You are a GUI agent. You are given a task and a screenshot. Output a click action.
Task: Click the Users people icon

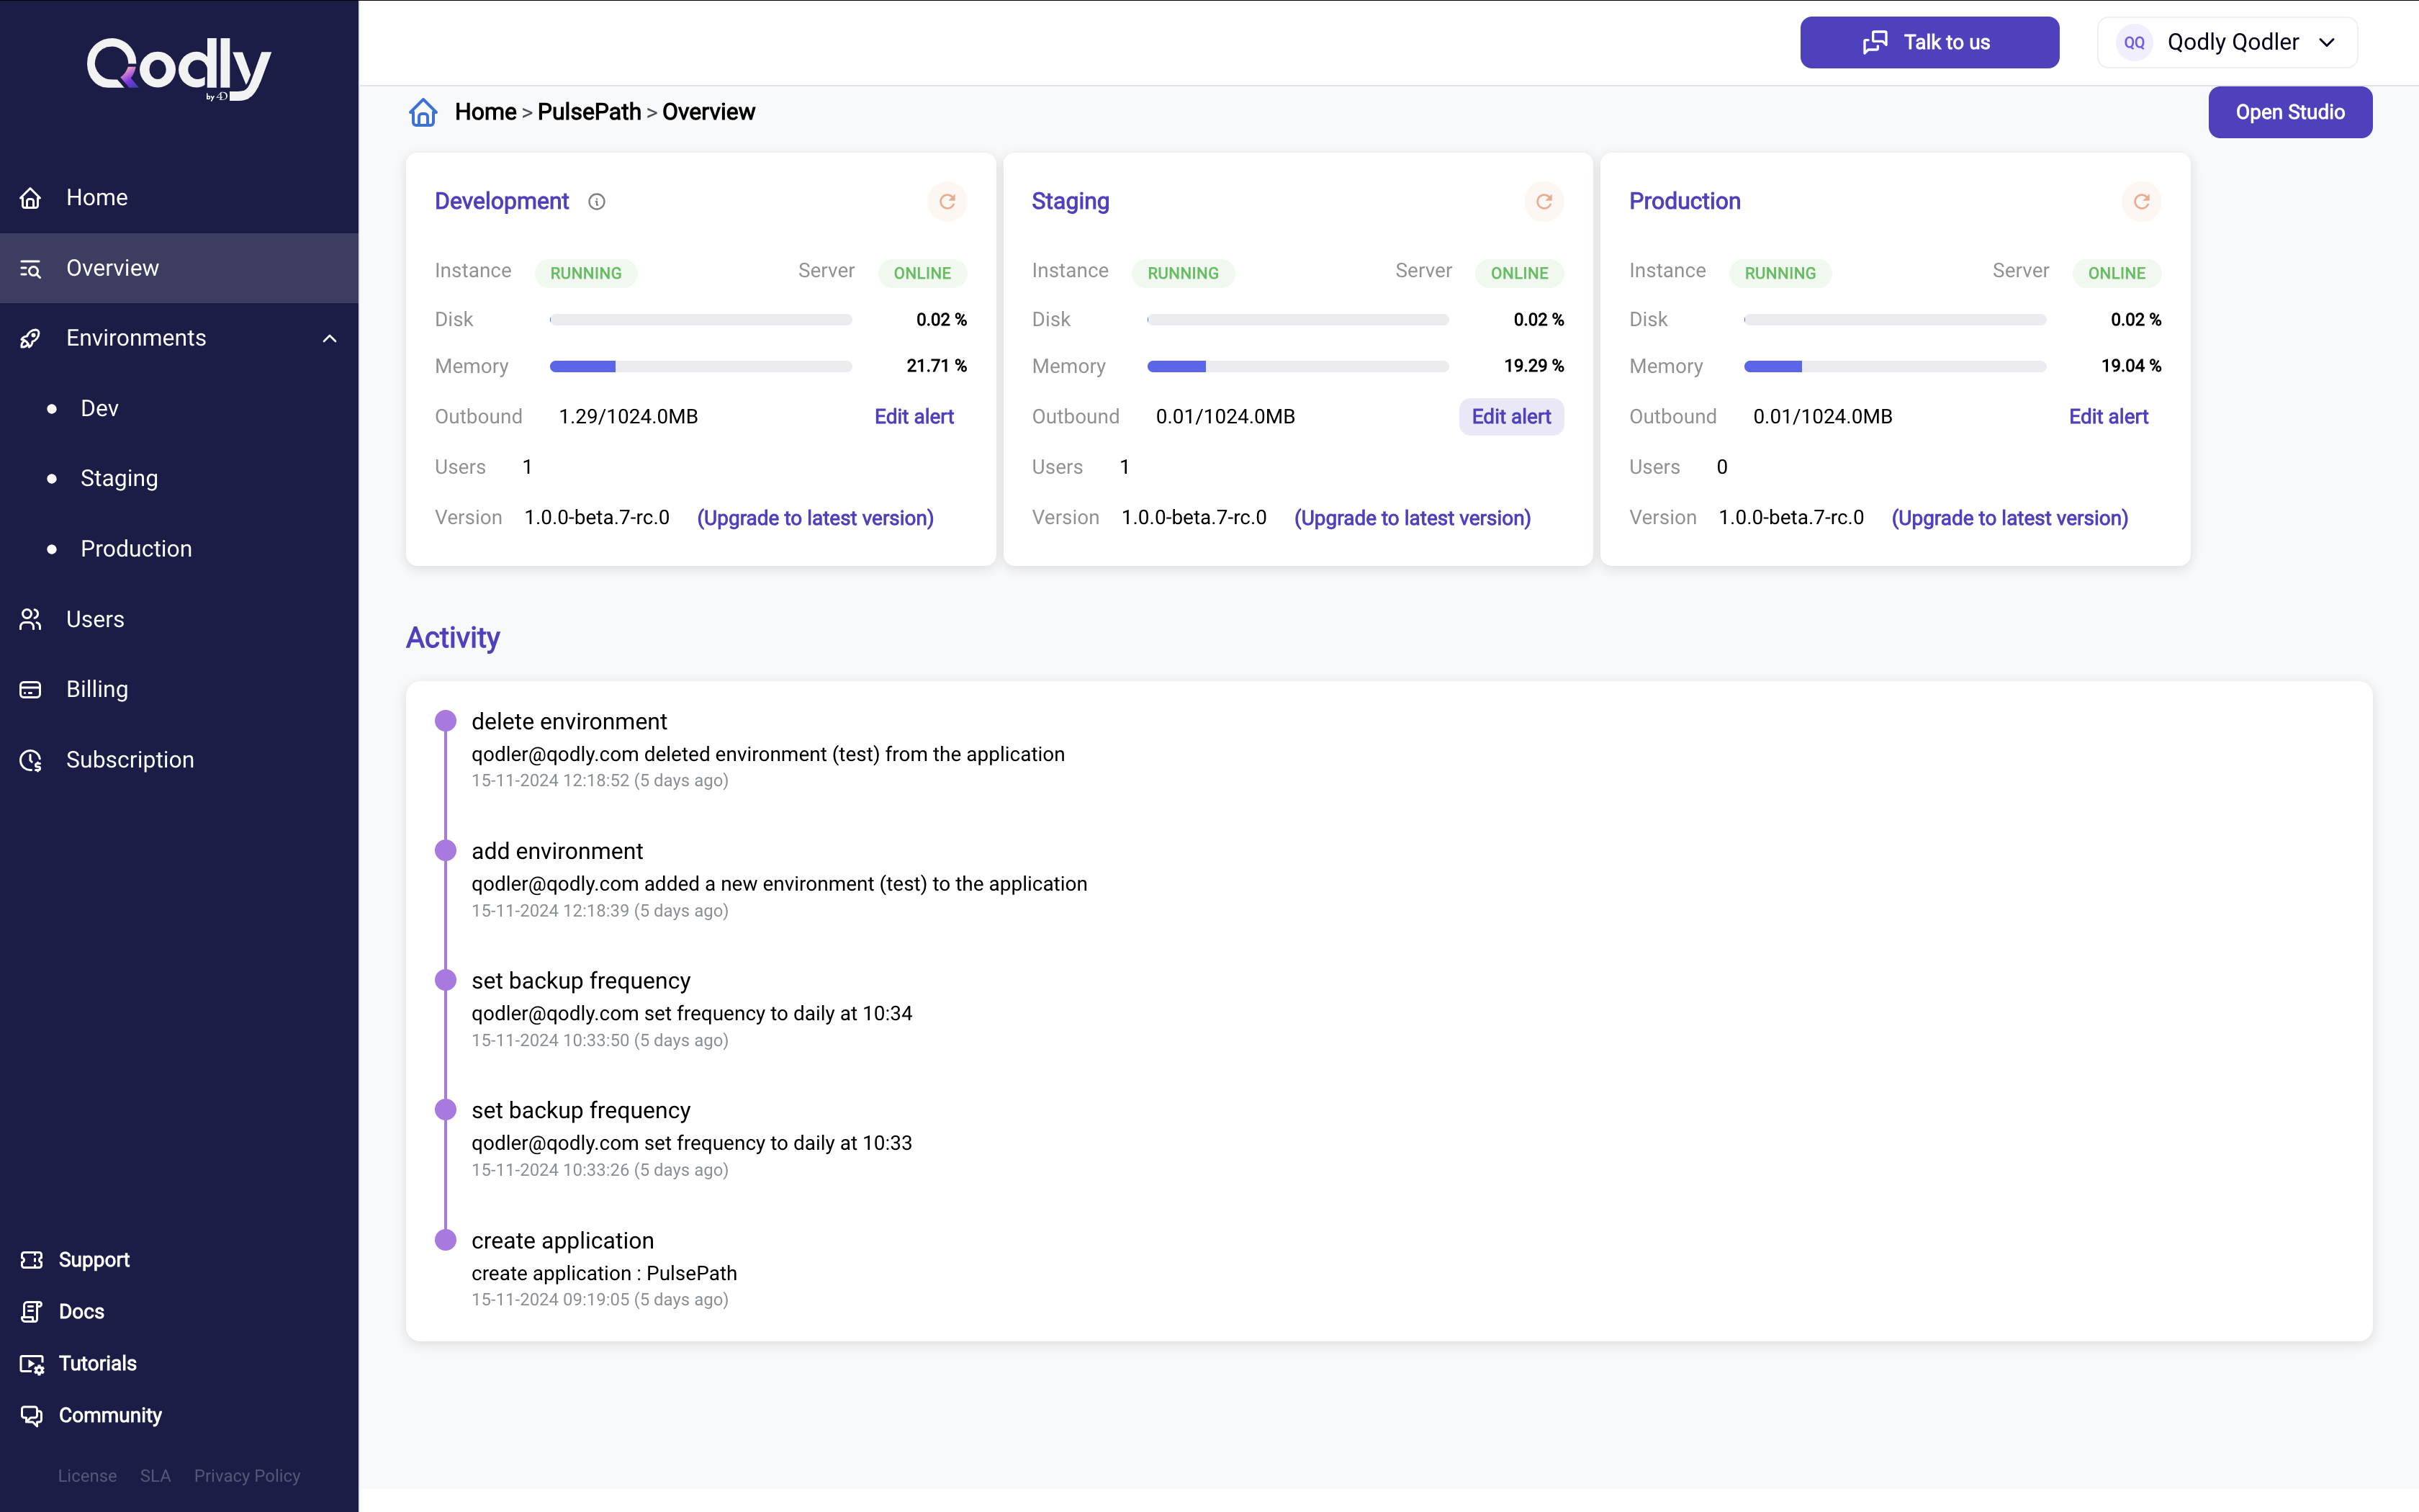pos(31,619)
